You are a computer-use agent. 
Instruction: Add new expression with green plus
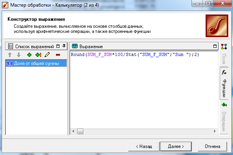point(29,55)
